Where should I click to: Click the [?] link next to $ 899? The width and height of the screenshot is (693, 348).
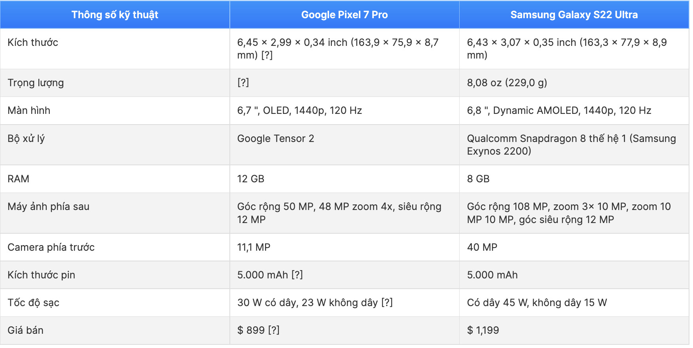274,330
